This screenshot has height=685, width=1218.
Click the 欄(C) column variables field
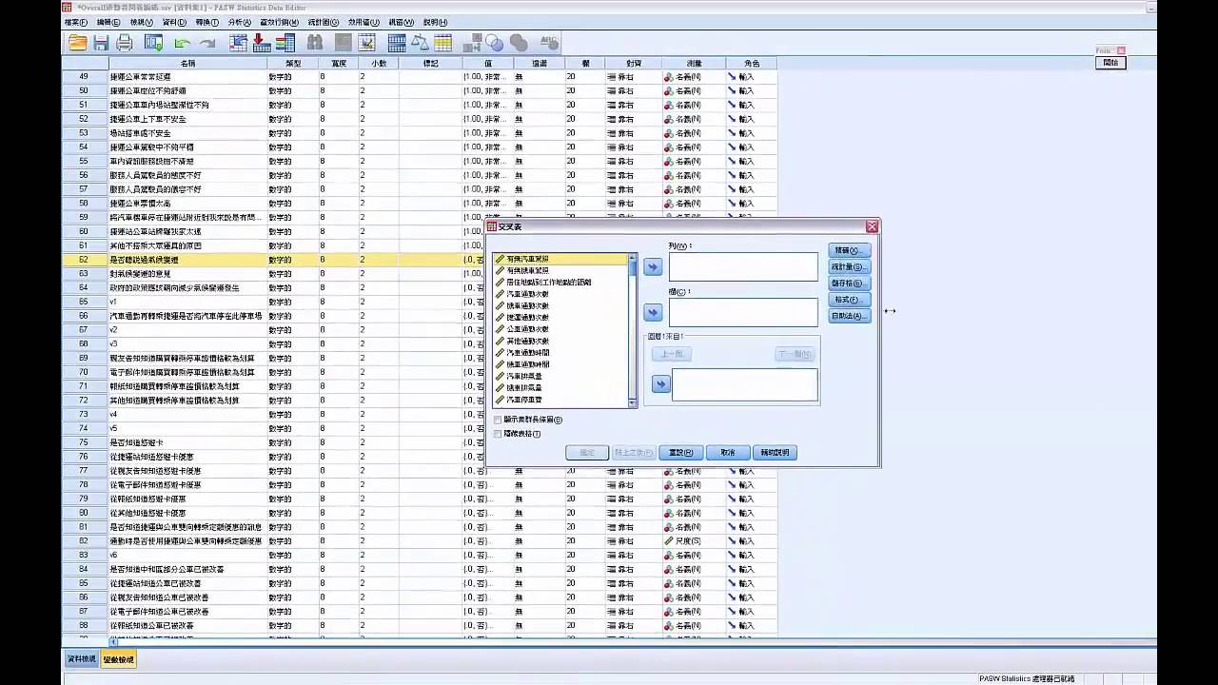point(743,312)
